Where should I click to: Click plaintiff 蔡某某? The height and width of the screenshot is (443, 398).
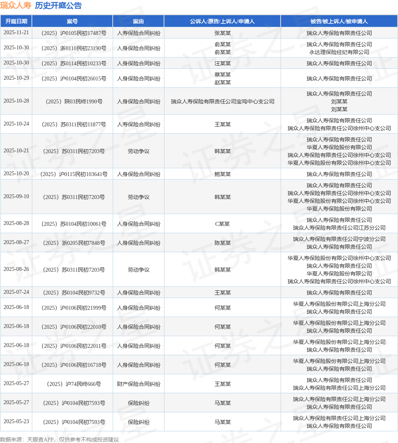click(222, 75)
